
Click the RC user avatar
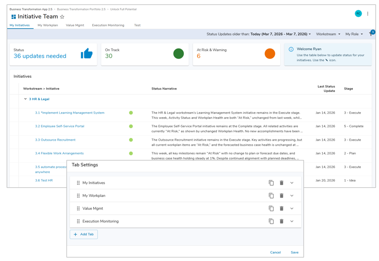click(358, 14)
